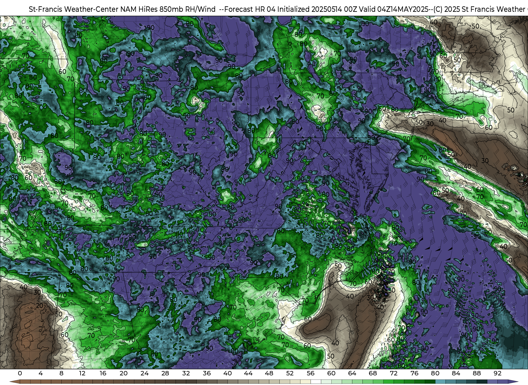Image resolution: width=528 pixels, height=385 pixels.
Task: Pick the colorbar tick label "44"
Action: (248, 373)
